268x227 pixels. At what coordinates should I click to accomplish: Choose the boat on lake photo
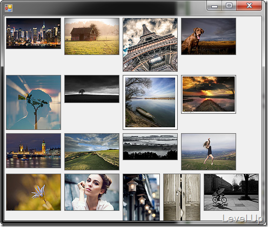click(150, 102)
